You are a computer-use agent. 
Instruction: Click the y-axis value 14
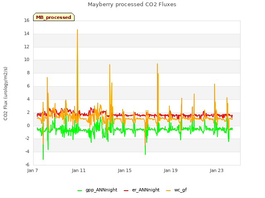pos(26,34)
